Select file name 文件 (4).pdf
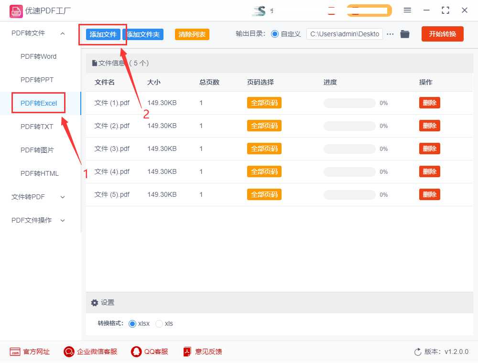478x363 pixels. [x=112, y=172]
